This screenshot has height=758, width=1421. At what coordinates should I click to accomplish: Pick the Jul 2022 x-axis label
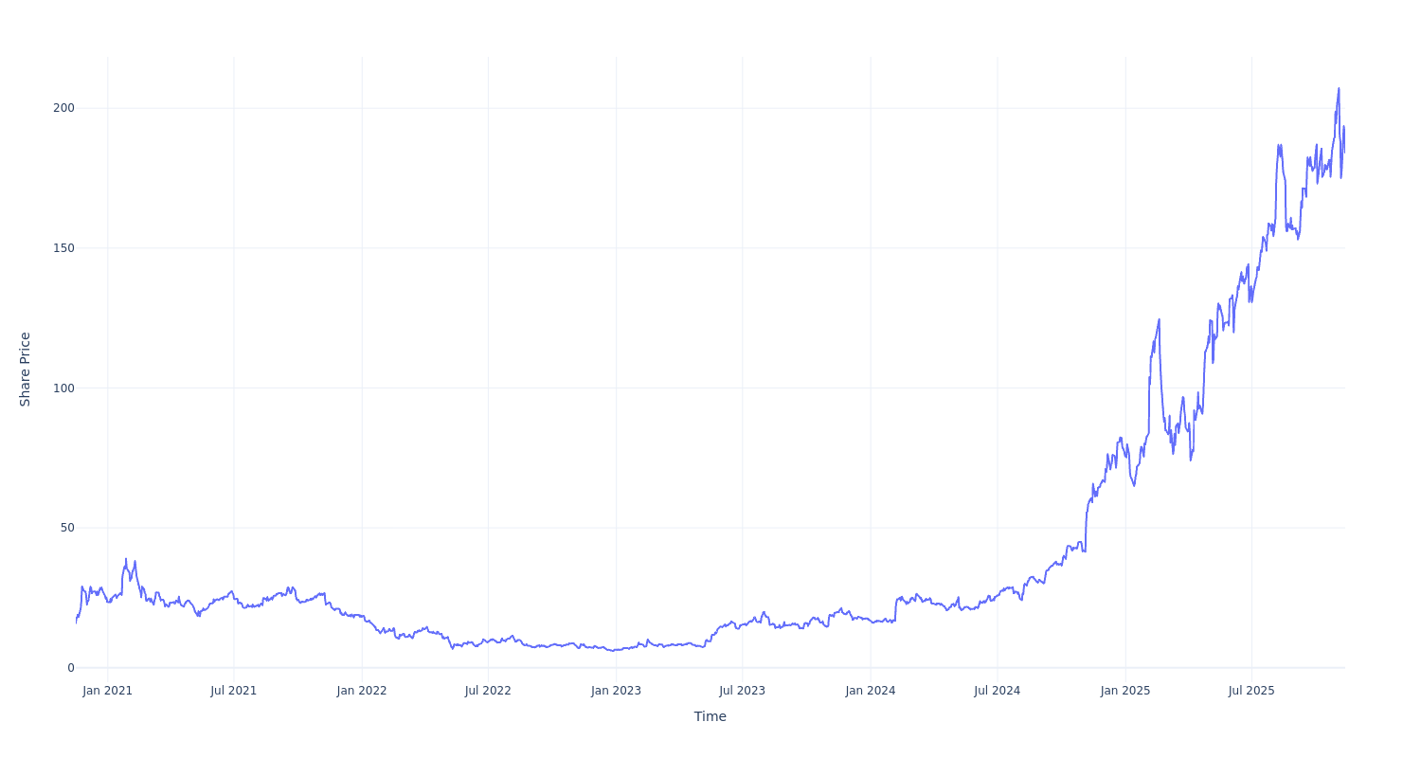(x=488, y=691)
